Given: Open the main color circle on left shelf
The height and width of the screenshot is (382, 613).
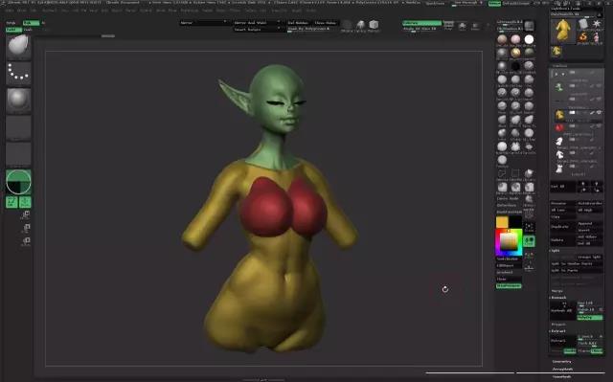Looking at the screenshot, I should coord(18,182).
